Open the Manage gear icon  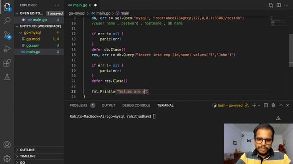click(x=7, y=159)
